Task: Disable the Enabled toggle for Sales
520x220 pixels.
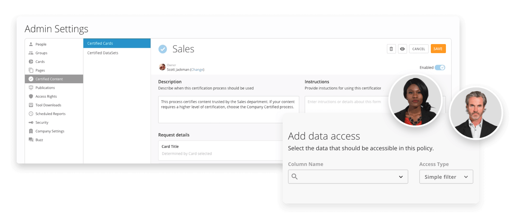Action: 441,67
